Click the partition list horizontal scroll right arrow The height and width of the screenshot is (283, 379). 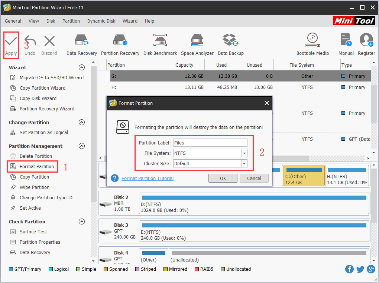click(368, 159)
